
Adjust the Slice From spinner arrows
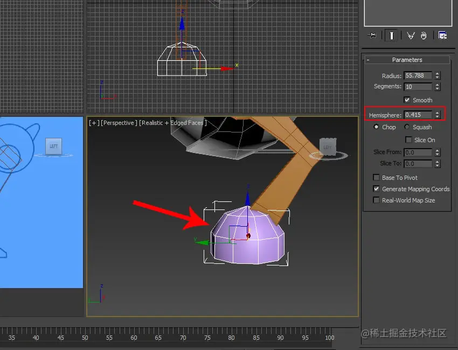tap(438, 152)
